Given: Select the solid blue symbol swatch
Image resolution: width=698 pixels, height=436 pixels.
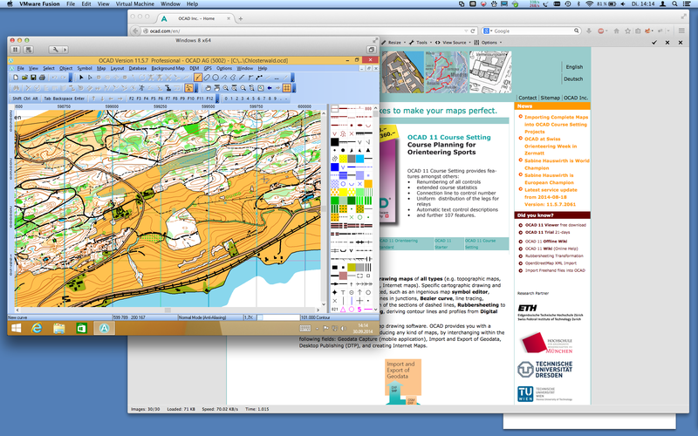Looking at the screenshot, I should (x=335, y=167).
